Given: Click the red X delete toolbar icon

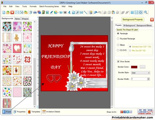Looking at the screenshot, I should click(12, 12).
